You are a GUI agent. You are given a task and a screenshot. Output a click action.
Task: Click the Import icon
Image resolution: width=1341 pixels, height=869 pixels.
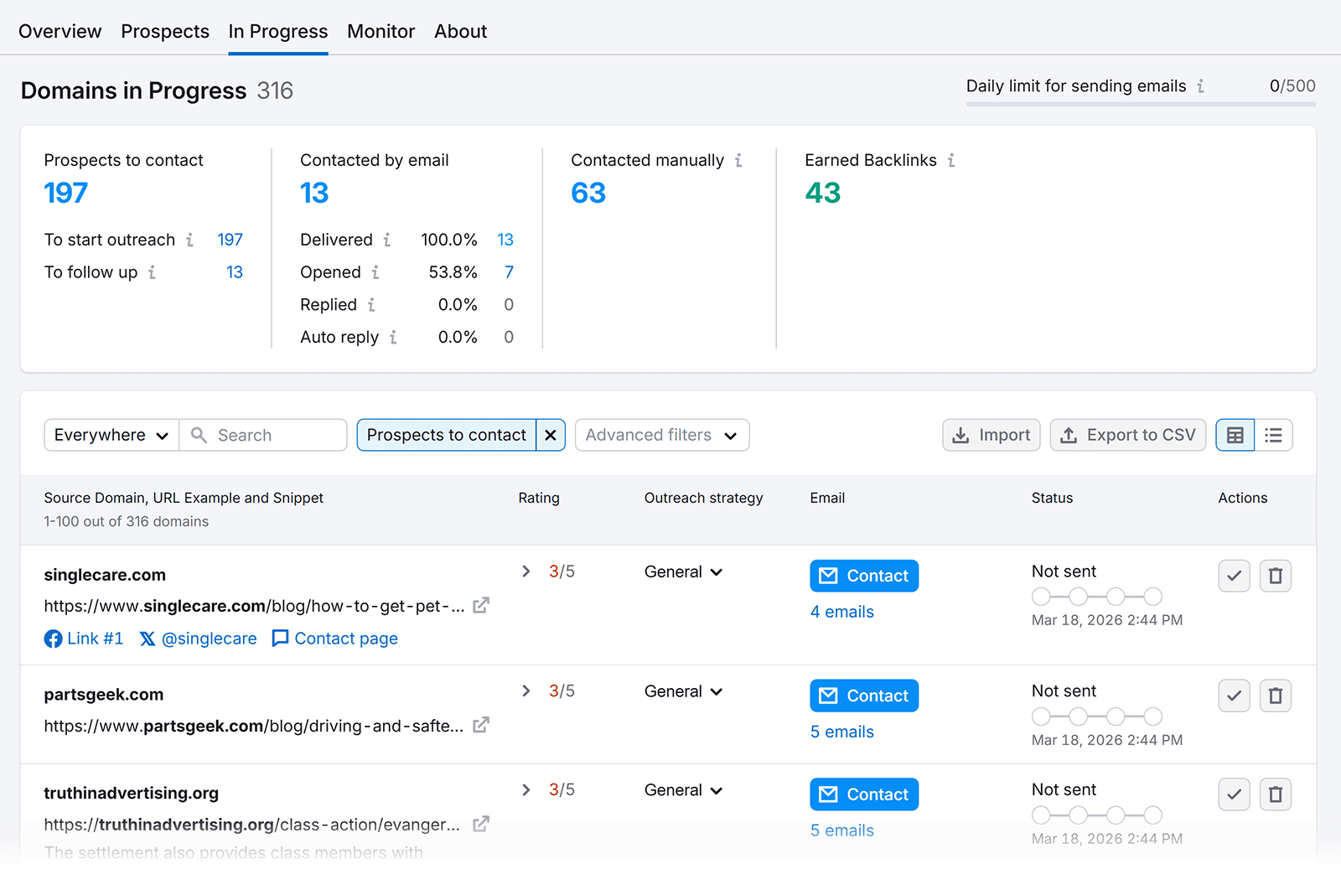(x=960, y=435)
